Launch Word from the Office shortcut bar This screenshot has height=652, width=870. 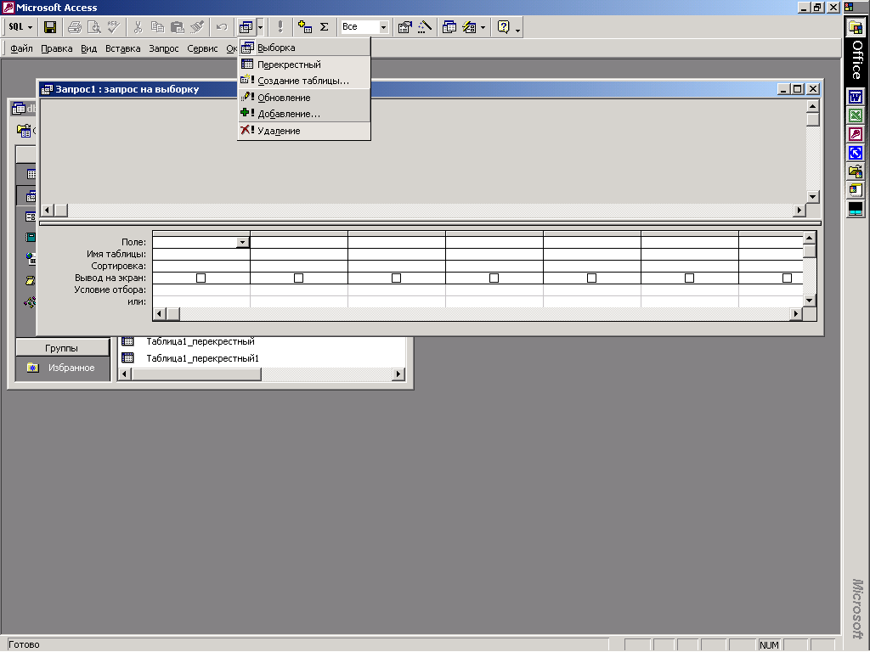856,97
